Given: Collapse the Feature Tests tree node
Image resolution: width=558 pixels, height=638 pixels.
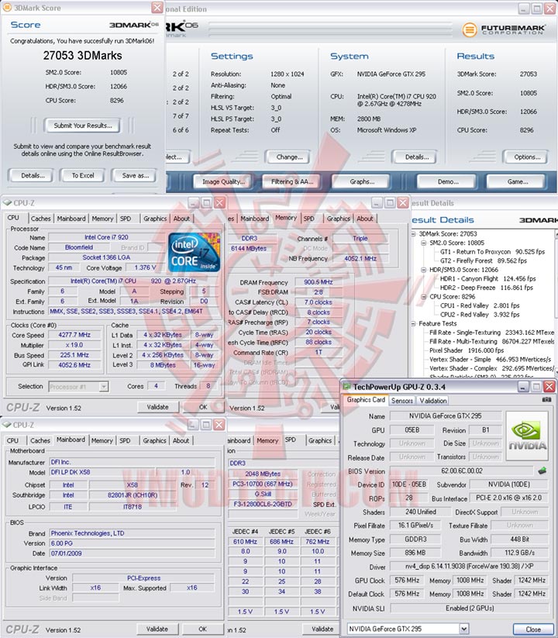Looking at the screenshot, I should 413,323.
